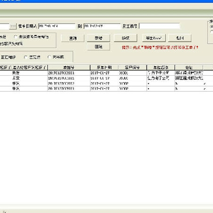Click the first row's date cell
The image size is (213, 213).
pyautogui.click(x=104, y=73)
